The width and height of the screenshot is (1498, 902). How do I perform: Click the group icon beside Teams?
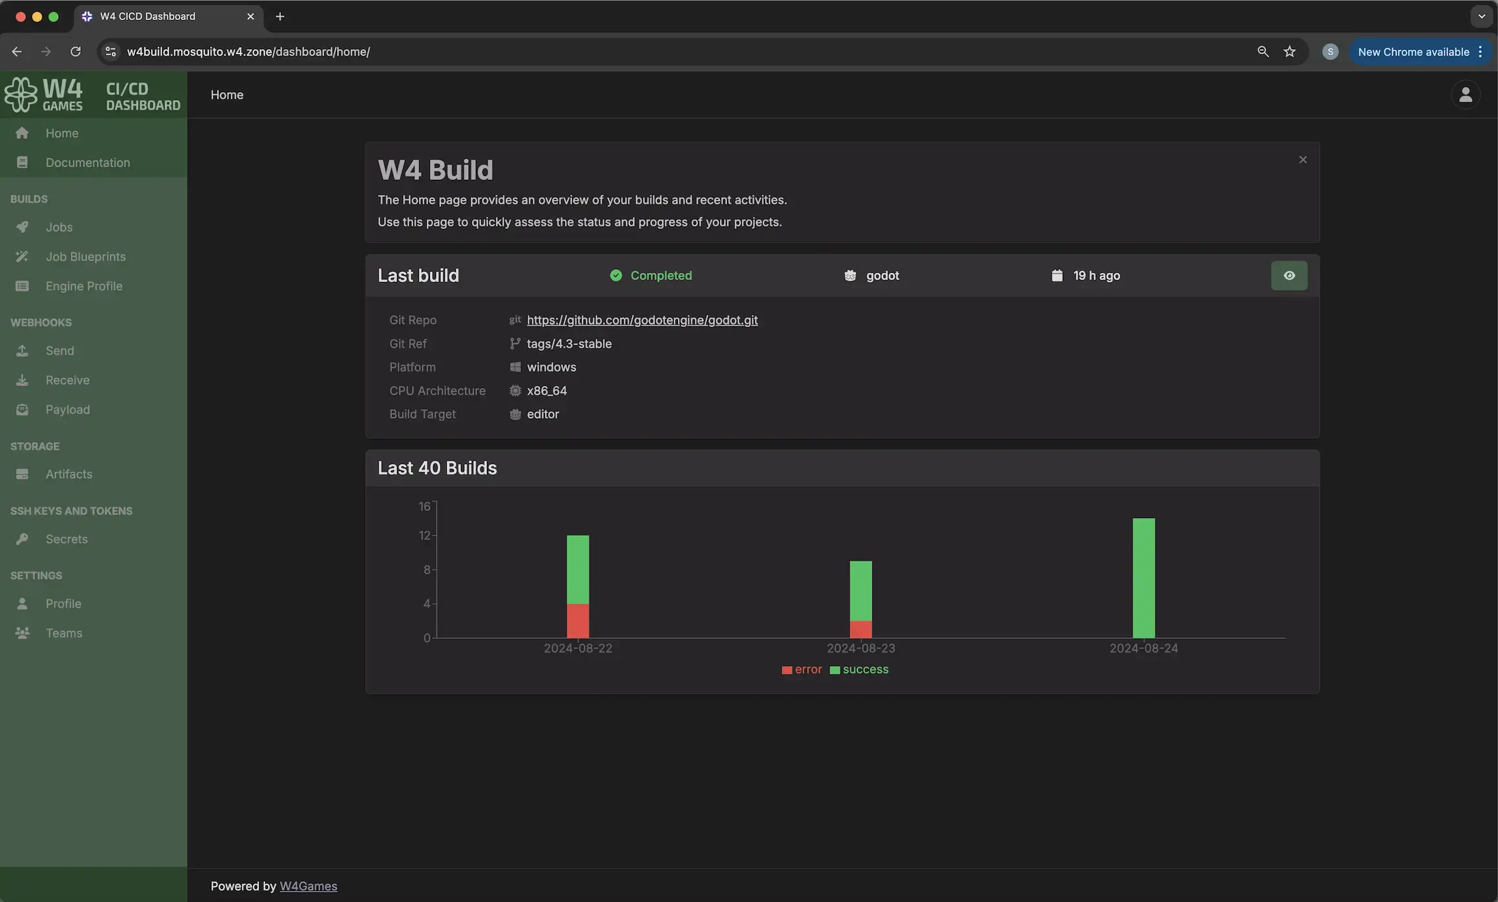click(x=22, y=633)
